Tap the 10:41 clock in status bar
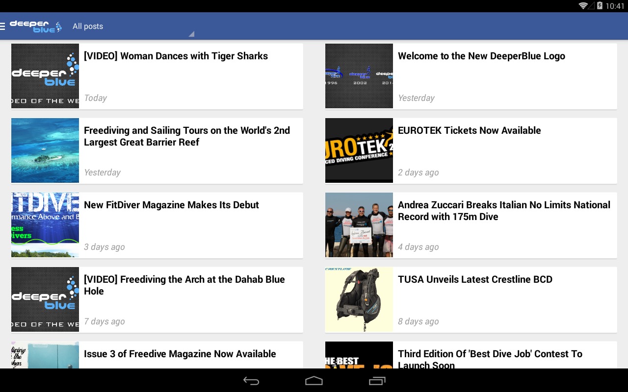 (615, 6)
